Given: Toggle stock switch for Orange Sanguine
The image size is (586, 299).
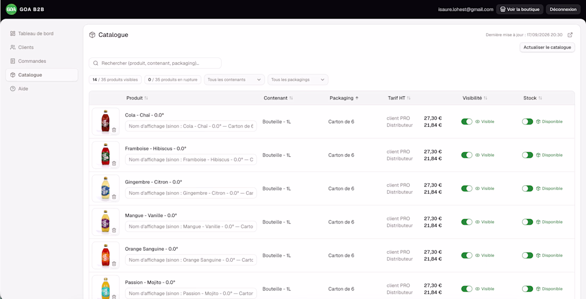Looking at the screenshot, I should click(527, 255).
